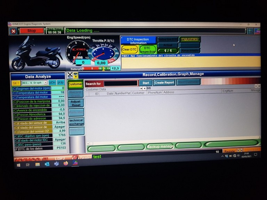Click pUp page up button
267x200 pixels.
point(60,83)
